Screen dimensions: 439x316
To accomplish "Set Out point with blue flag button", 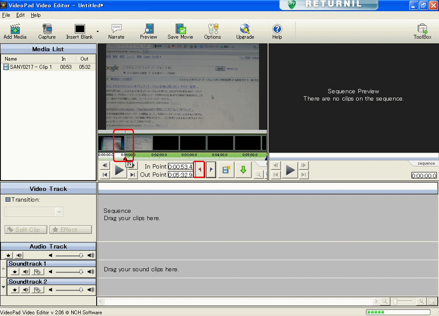I will coord(211,169).
